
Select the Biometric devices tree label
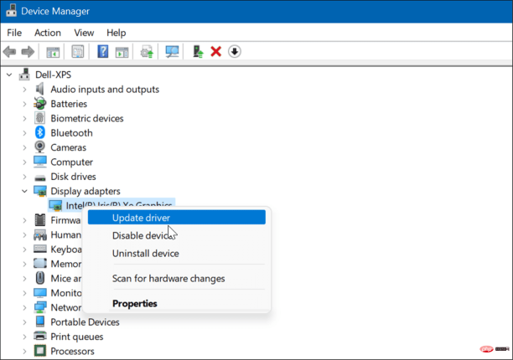coord(86,118)
